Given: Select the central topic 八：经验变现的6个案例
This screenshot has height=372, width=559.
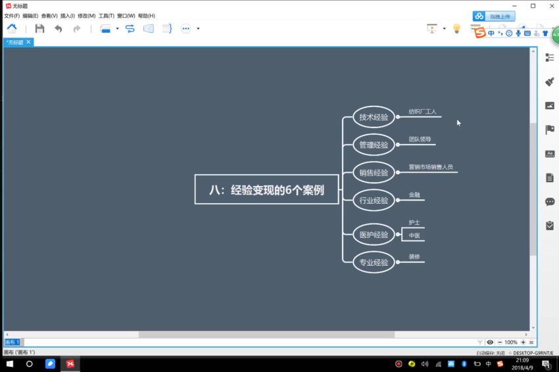Looking at the screenshot, I should [266, 189].
